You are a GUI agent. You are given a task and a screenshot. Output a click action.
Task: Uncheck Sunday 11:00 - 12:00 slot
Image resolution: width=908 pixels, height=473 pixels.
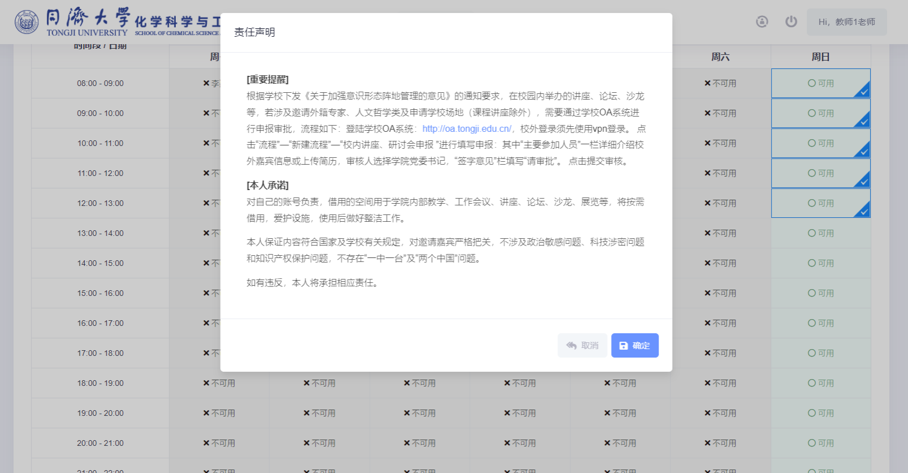pyautogui.click(x=820, y=173)
